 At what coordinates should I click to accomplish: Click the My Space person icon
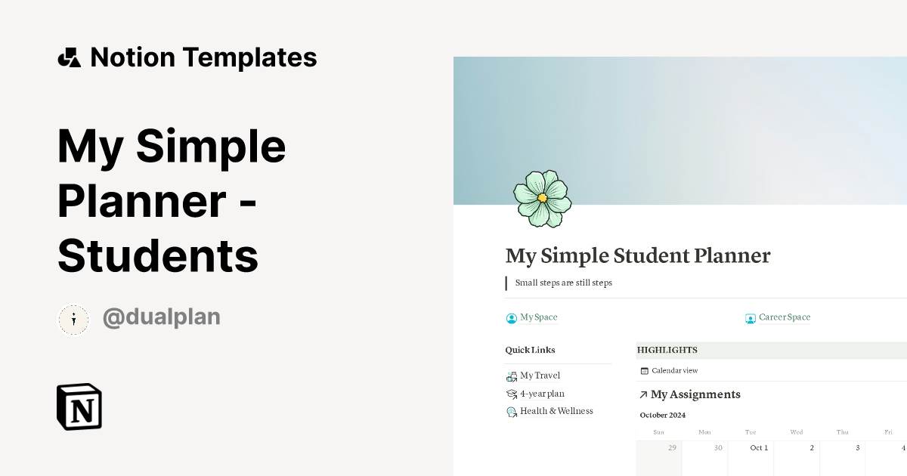(512, 318)
